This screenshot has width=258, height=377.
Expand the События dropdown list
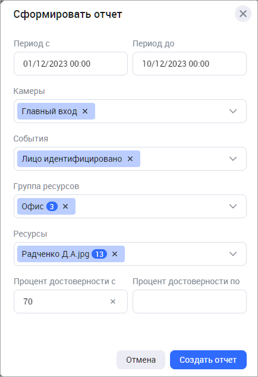[233, 159]
